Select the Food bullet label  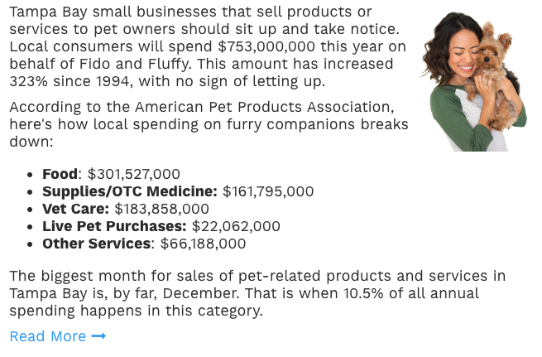(60, 174)
